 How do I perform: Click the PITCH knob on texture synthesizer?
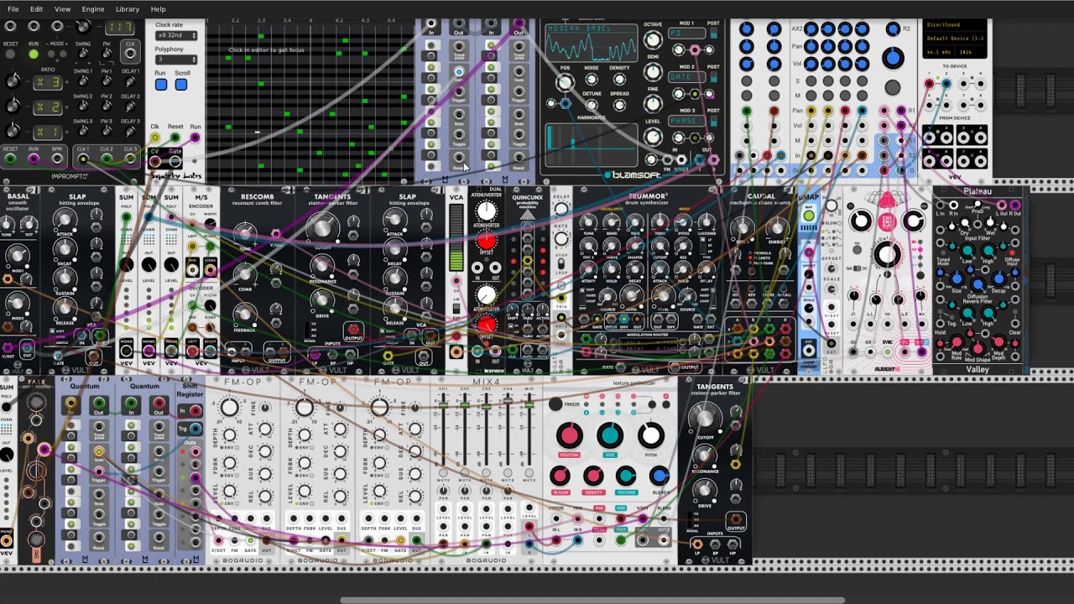tap(650, 435)
